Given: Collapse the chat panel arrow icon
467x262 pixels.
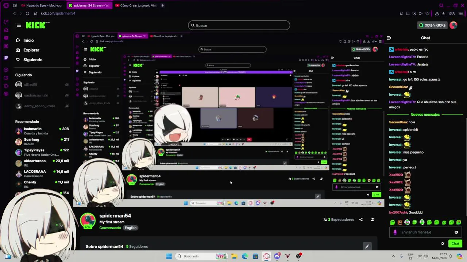Looking at the screenshot, I should click(389, 38).
